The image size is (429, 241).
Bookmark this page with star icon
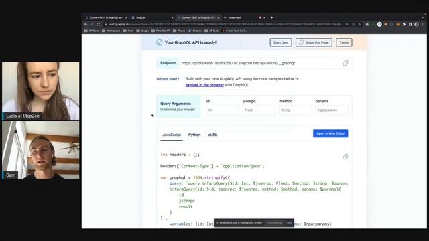359,24
